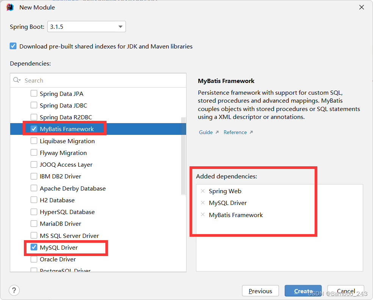Click the dependencies list scrollbar

pos(183,156)
